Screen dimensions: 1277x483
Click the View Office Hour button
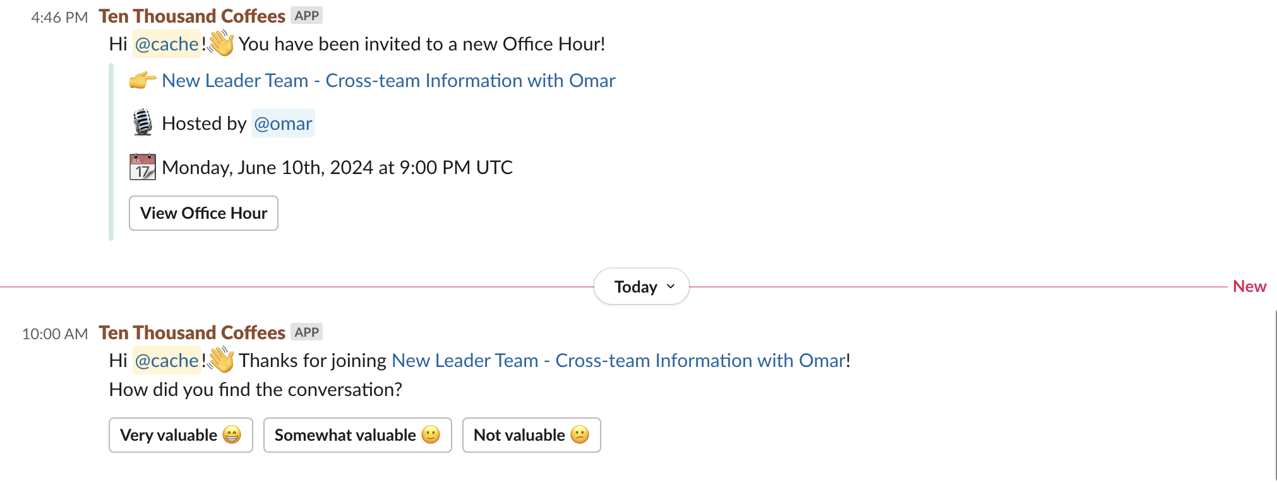coord(203,213)
